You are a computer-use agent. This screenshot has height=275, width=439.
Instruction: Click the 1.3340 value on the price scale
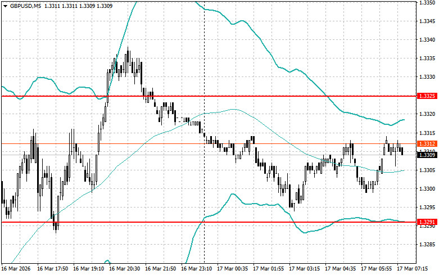click(x=427, y=40)
